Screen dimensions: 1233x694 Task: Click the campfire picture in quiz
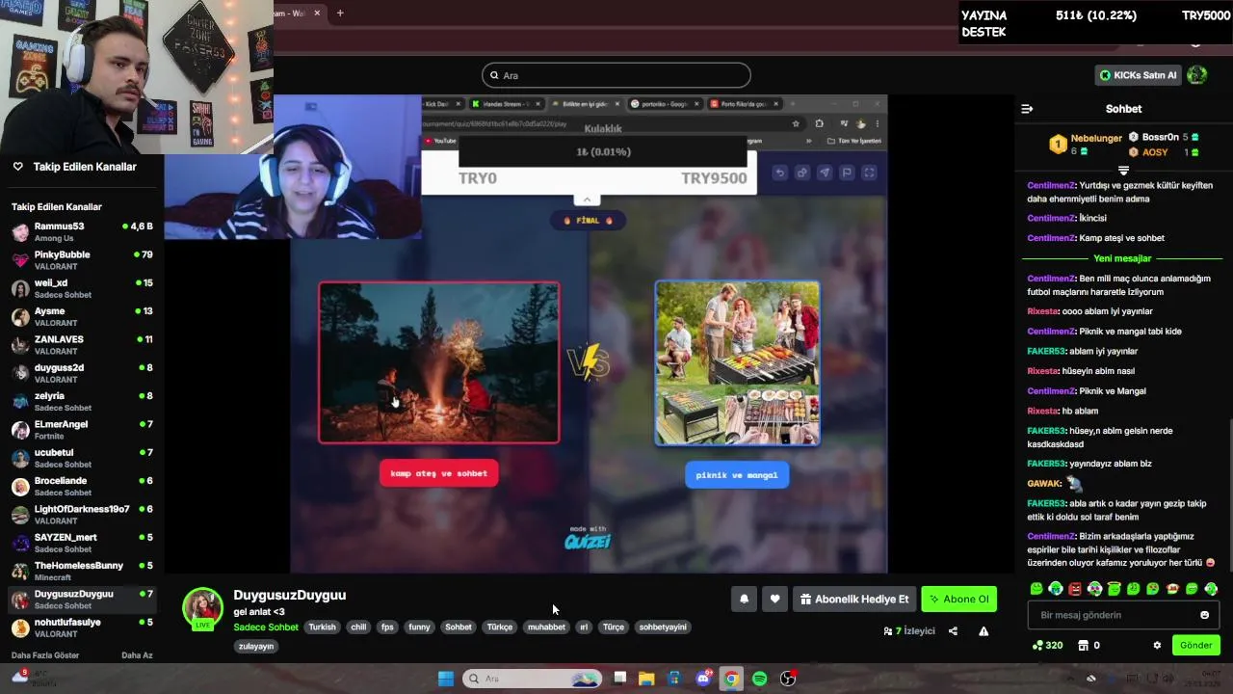[439, 362]
